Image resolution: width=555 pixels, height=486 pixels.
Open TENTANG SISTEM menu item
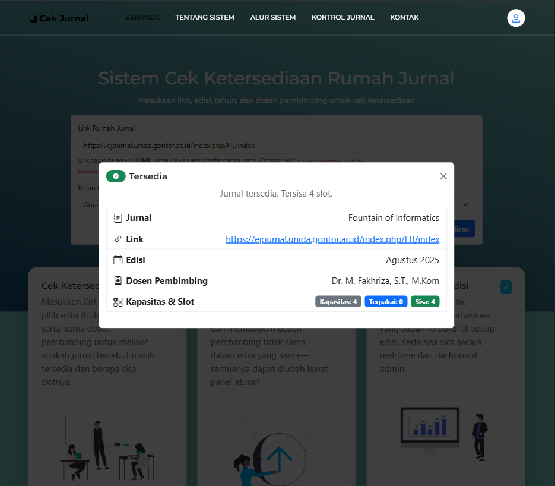click(205, 17)
